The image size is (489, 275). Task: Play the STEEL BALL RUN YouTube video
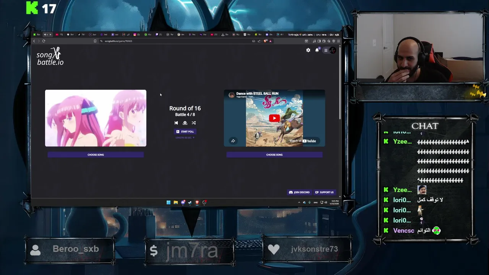click(274, 118)
